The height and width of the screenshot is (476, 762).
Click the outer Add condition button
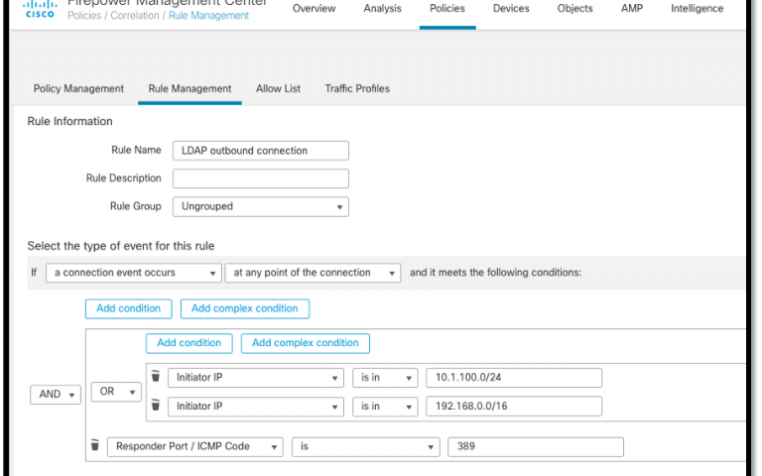[128, 308]
